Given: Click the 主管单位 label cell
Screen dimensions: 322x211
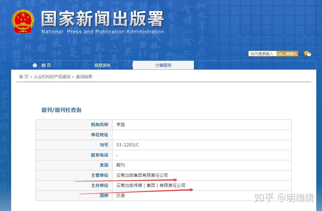Looking at the screenshot, I should click(74, 176).
